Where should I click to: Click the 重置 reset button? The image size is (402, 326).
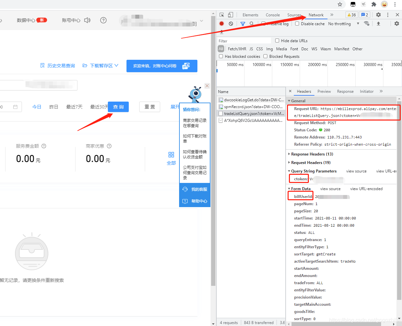point(150,107)
